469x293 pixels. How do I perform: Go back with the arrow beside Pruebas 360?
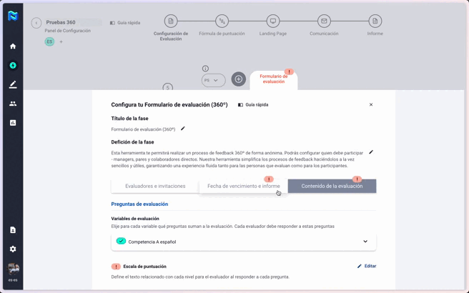coord(36,23)
